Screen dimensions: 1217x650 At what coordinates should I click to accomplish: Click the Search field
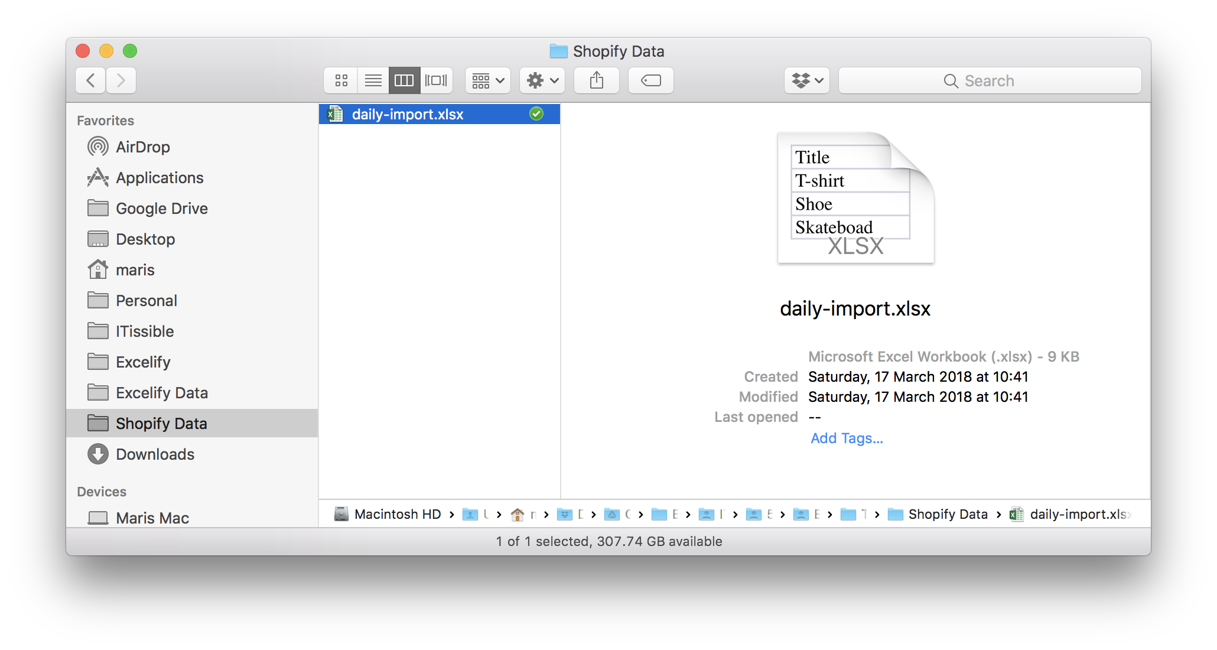(990, 80)
